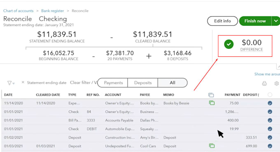The height and width of the screenshot is (152, 280).
Task: Go to Bank register breadcrumb link
Action: pyautogui.click(x=53, y=11)
